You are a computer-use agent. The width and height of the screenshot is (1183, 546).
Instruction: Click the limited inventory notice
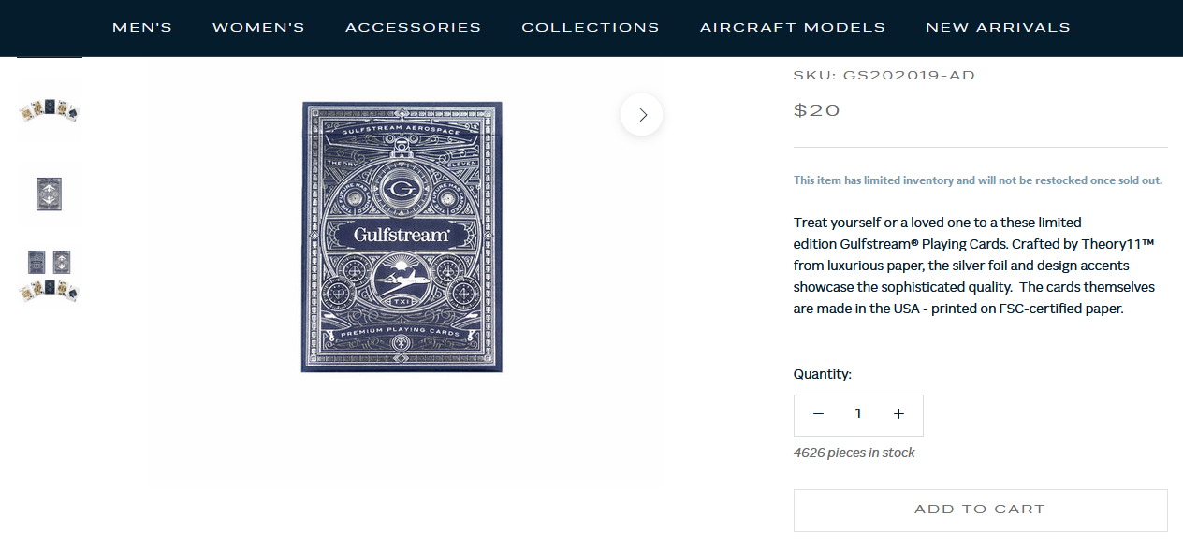point(978,180)
